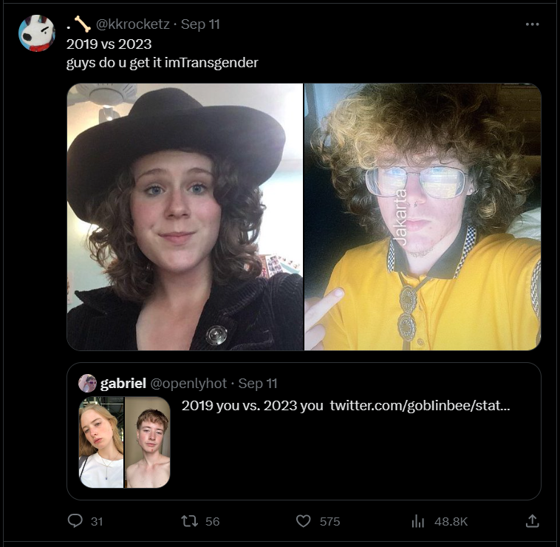Screen dimensions: 560x547
Task: Open the reply icon with 31 replies
Action: point(75,521)
